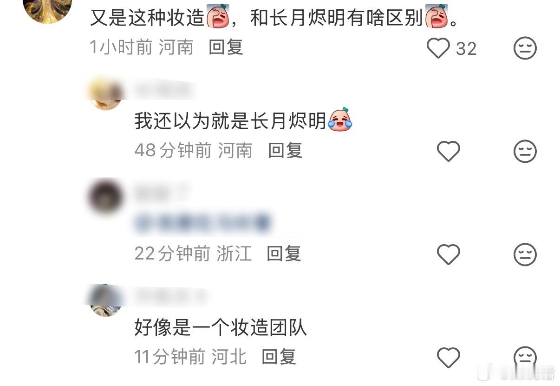Tap dislike face on 22分钟前 浙江 reply

point(525,254)
